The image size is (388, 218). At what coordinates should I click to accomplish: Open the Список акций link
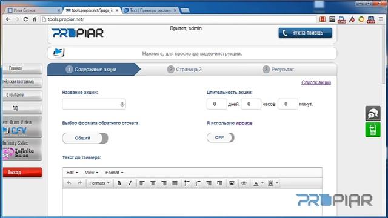tap(316, 82)
